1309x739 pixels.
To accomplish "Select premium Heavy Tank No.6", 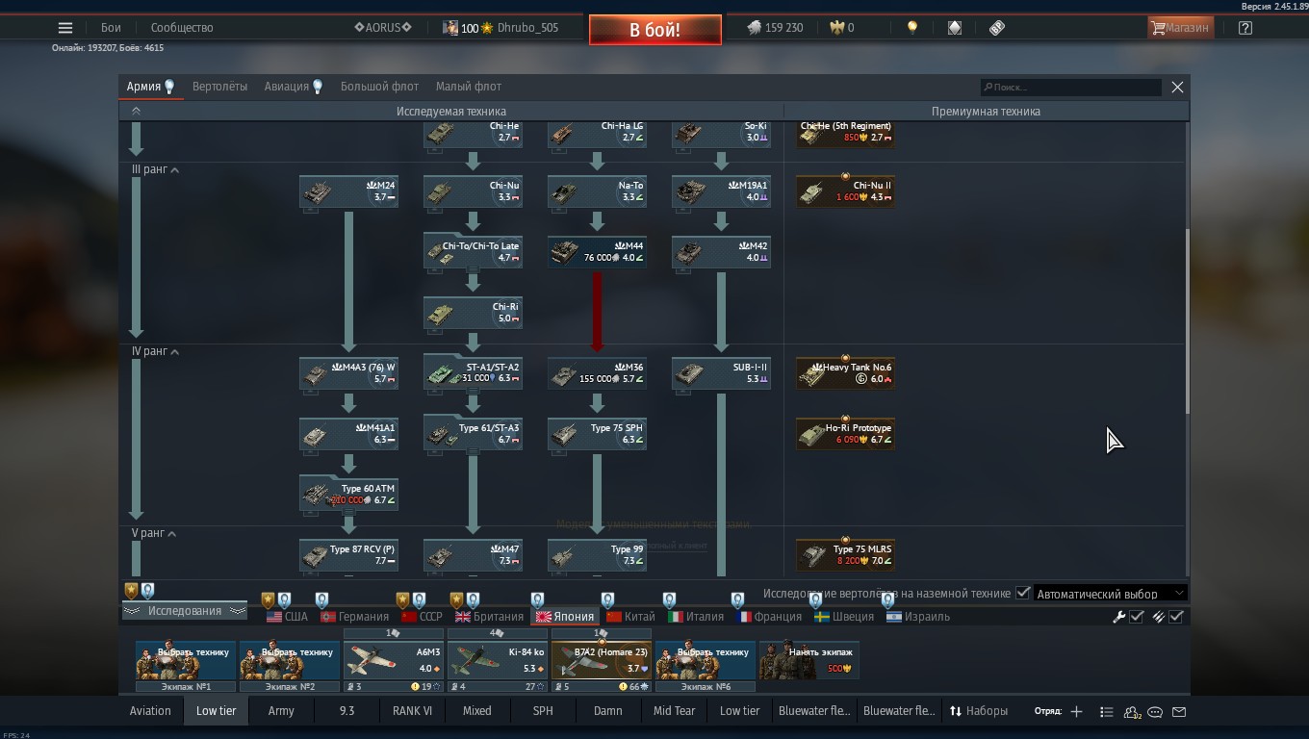I will point(845,373).
